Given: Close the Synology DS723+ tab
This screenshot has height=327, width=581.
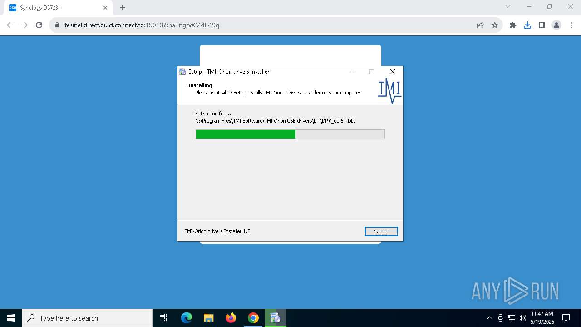Looking at the screenshot, I should [105, 8].
